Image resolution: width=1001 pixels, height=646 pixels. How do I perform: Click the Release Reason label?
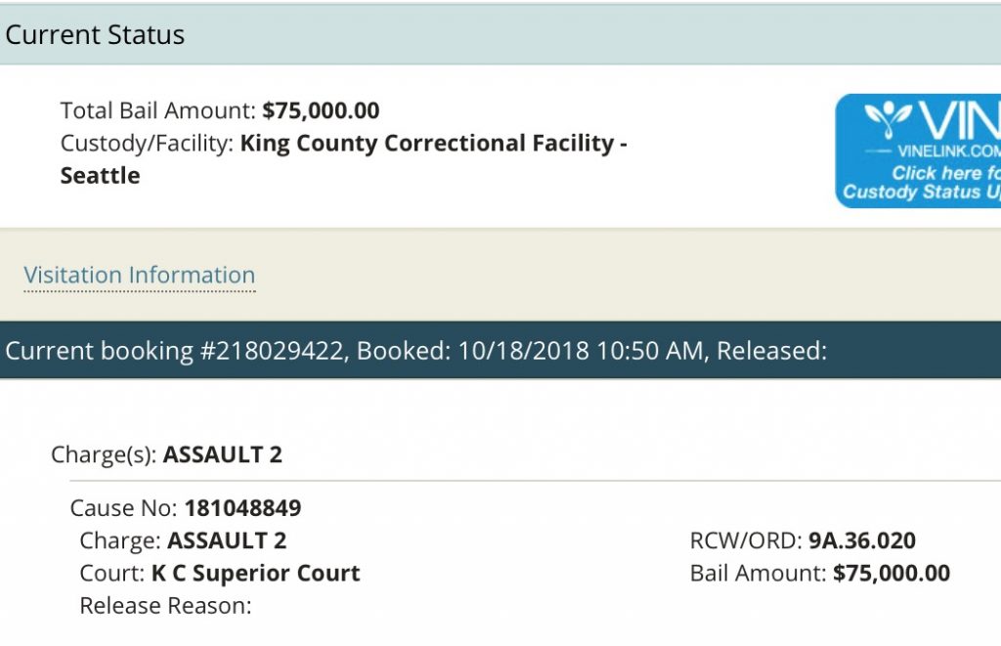tap(165, 606)
